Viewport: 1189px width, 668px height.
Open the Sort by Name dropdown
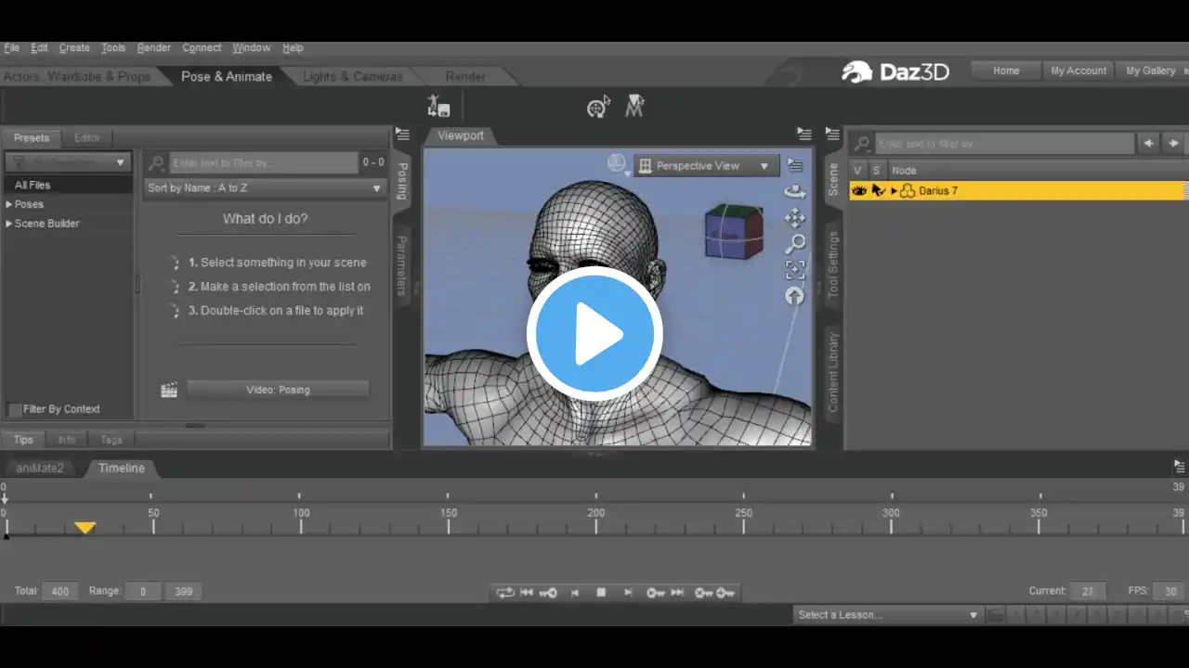[265, 188]
